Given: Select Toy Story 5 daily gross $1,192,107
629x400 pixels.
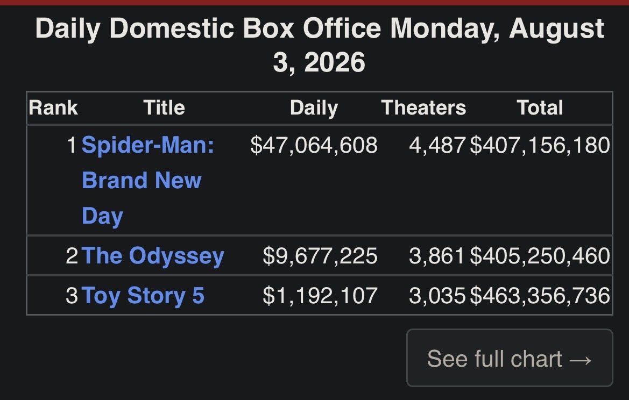Looking at the screenshot, I should tap(320, 295).
